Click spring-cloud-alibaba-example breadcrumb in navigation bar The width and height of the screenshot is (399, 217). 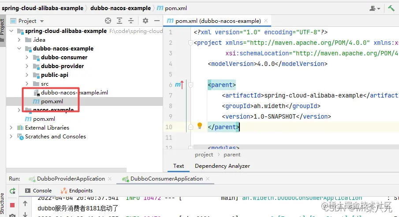click(42, 8)
